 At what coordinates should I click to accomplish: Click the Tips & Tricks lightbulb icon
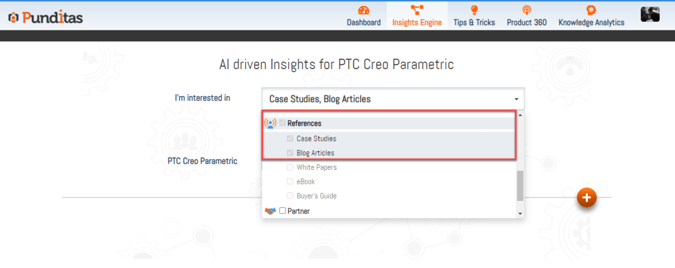474,10
